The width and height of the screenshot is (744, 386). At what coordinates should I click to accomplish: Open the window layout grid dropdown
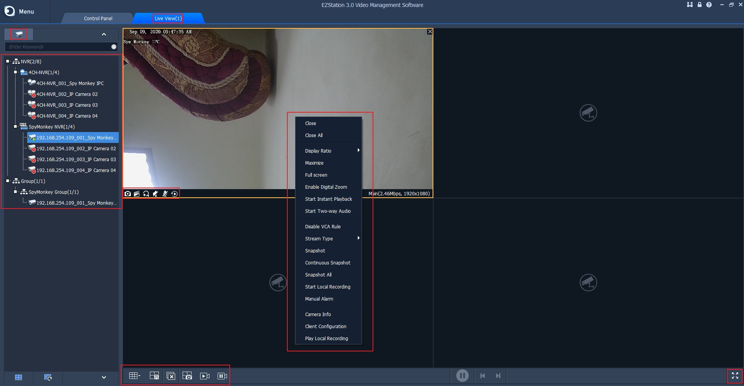[x=135, y=376]
